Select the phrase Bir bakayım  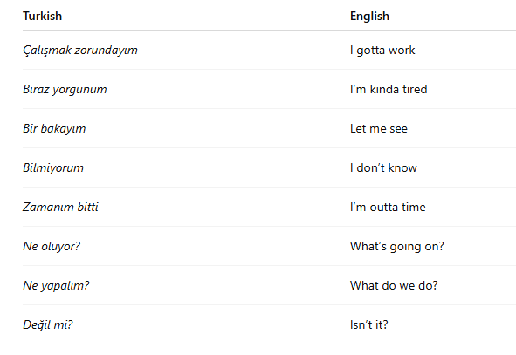click(54, 128)
